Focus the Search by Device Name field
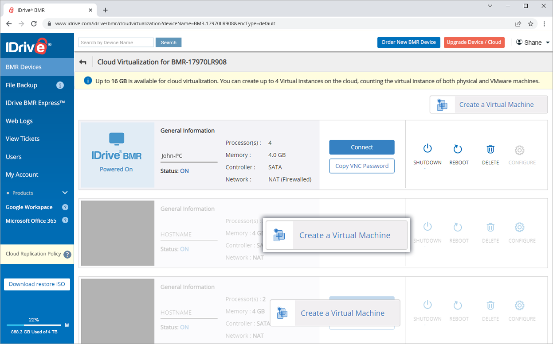Screen dimensions: 553x344 coord(116,43)
